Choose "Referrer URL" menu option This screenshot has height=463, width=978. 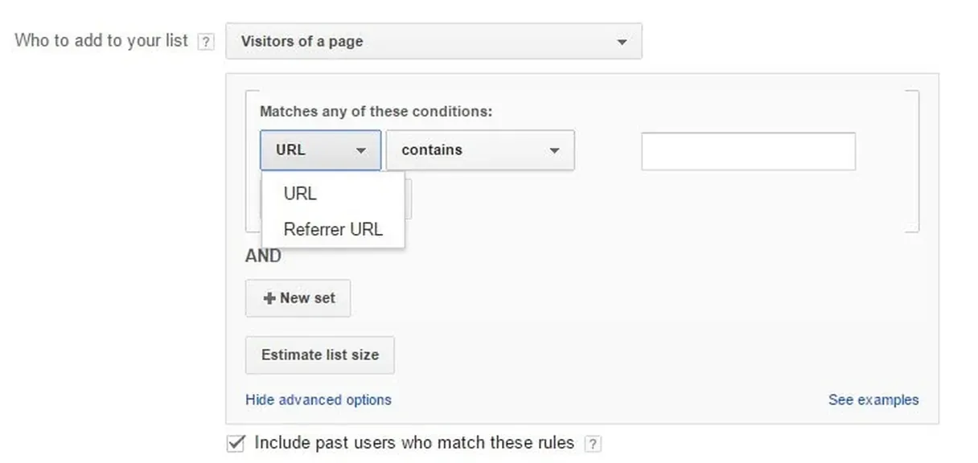(x=332, y=229)
